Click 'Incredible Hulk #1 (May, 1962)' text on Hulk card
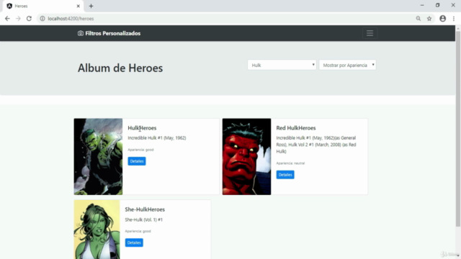This screenshot has width=461, height=259. click(157, 137)
